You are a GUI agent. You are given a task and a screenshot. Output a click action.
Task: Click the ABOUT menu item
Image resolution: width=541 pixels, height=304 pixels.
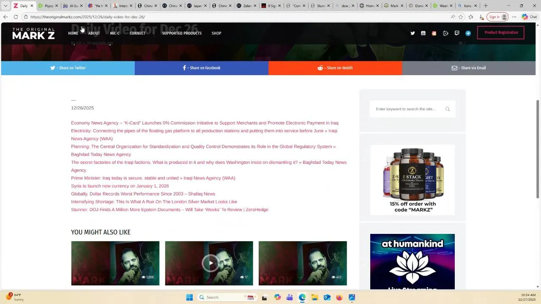(94, 33)
